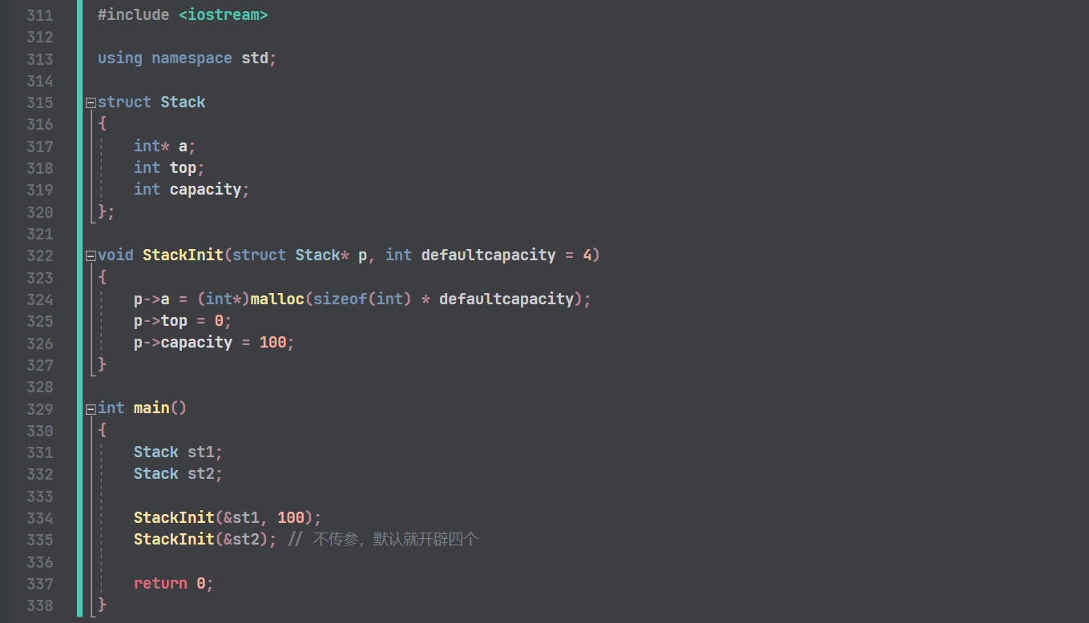
Task: Click on st2 variable declaration
Action: pyautogui.click(x=200, y=473)
